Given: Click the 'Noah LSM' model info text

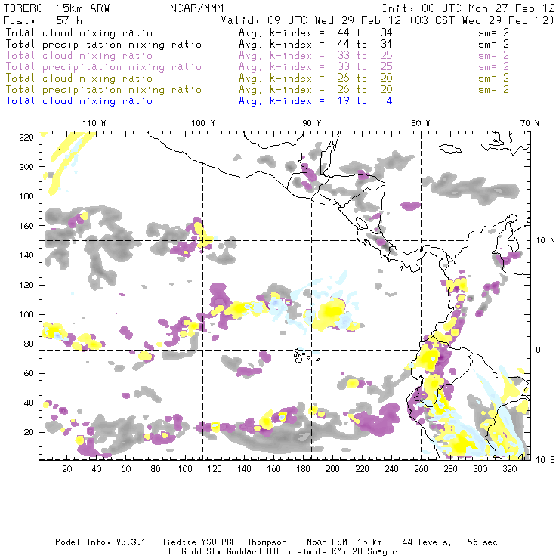Looking at the screenshot, I should (x=327, y=542).
